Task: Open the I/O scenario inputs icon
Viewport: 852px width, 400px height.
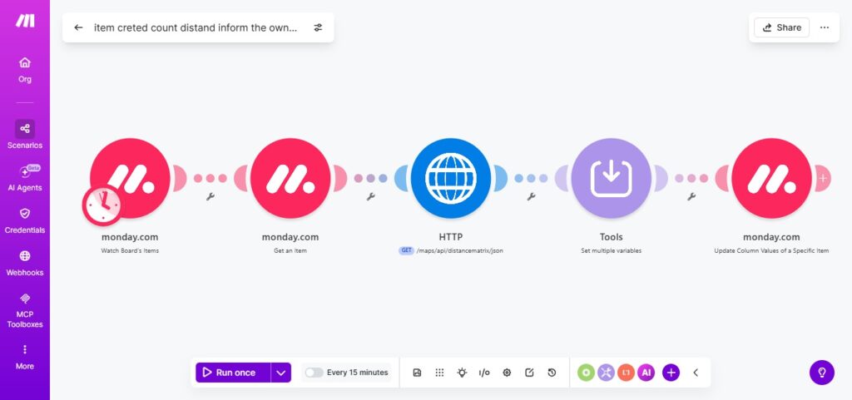Action: click(484, 373)
